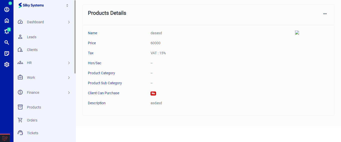Open the Orders page link
This screenshot has height=142, width=341.
click(x=32, y=120)
